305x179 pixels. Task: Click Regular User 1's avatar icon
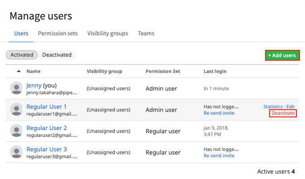click(16, 109)
